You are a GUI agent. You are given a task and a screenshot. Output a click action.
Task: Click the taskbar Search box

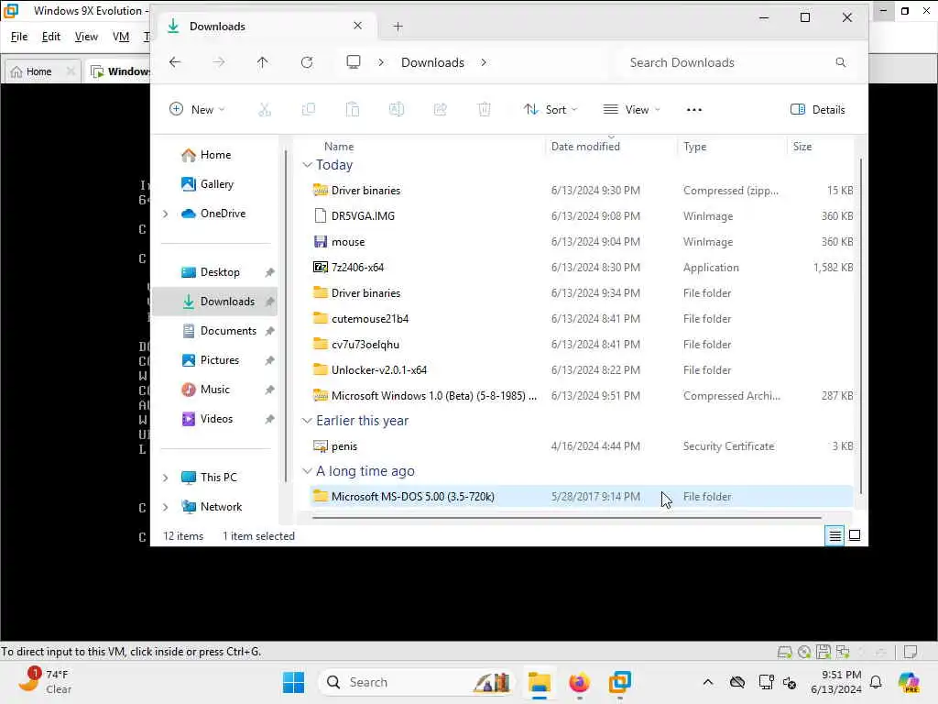tap(417, 682)
